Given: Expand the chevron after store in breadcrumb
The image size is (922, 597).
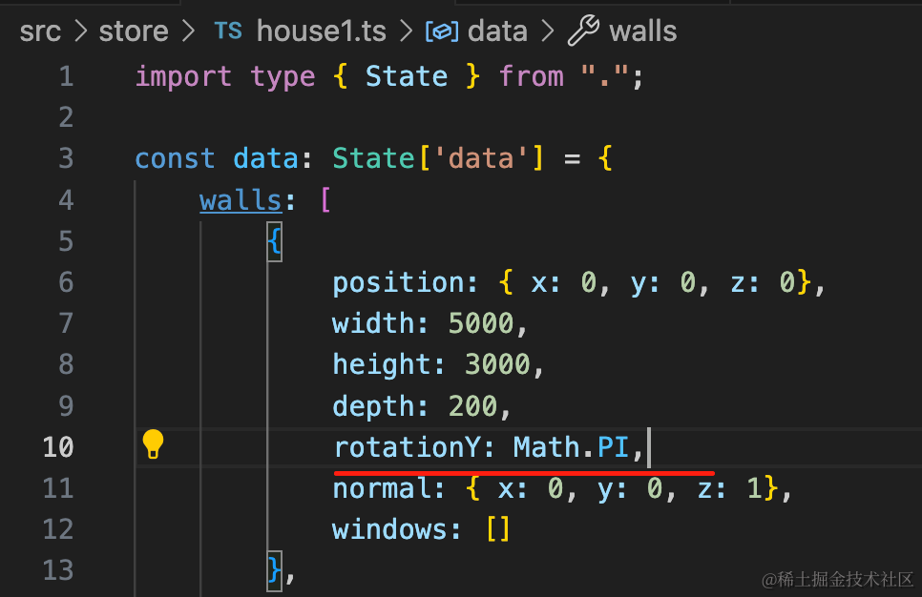Looking at the screenshot, I should [188, 31].
